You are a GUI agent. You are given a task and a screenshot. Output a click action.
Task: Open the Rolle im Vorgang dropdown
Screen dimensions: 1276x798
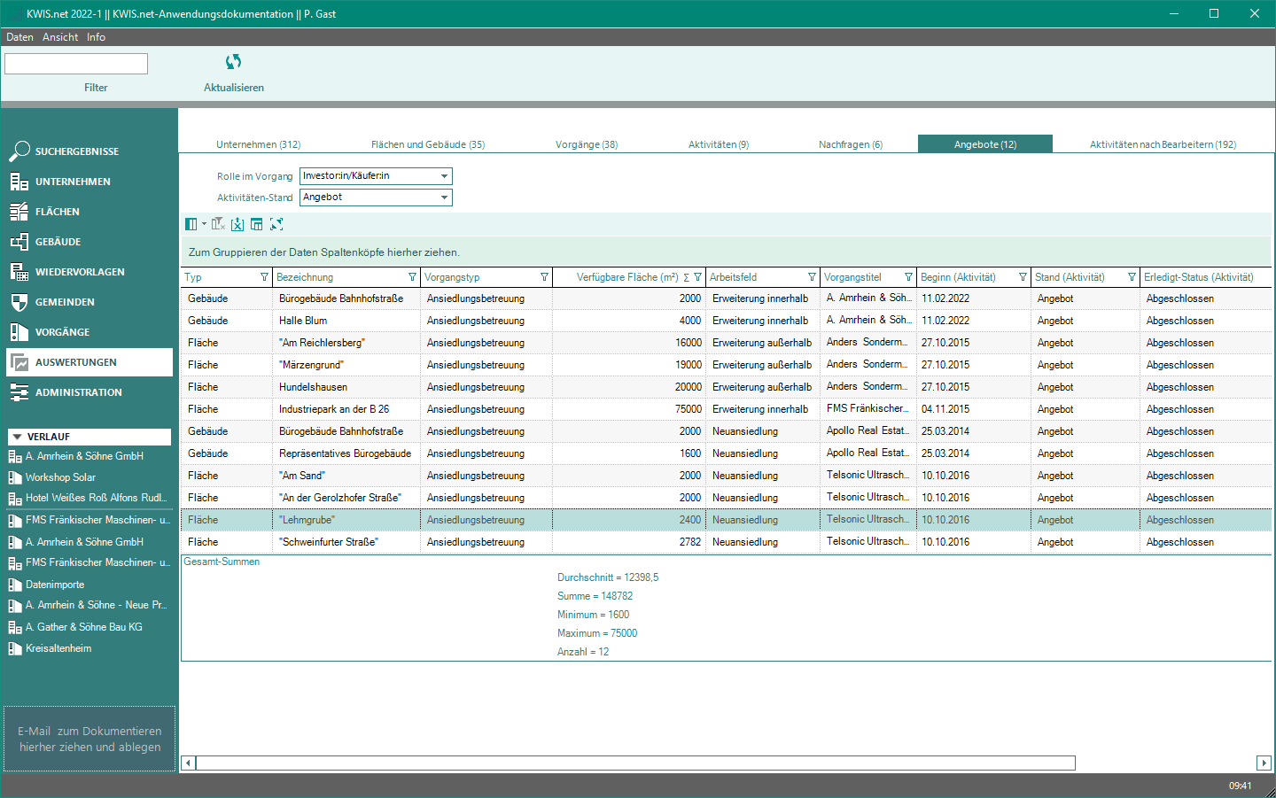pos(376,176)
